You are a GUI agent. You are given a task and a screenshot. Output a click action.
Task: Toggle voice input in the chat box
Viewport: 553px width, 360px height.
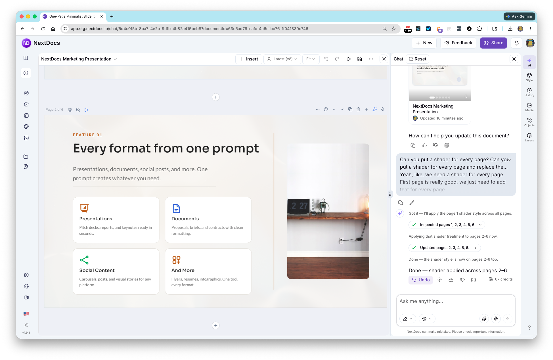pos(496,319)
